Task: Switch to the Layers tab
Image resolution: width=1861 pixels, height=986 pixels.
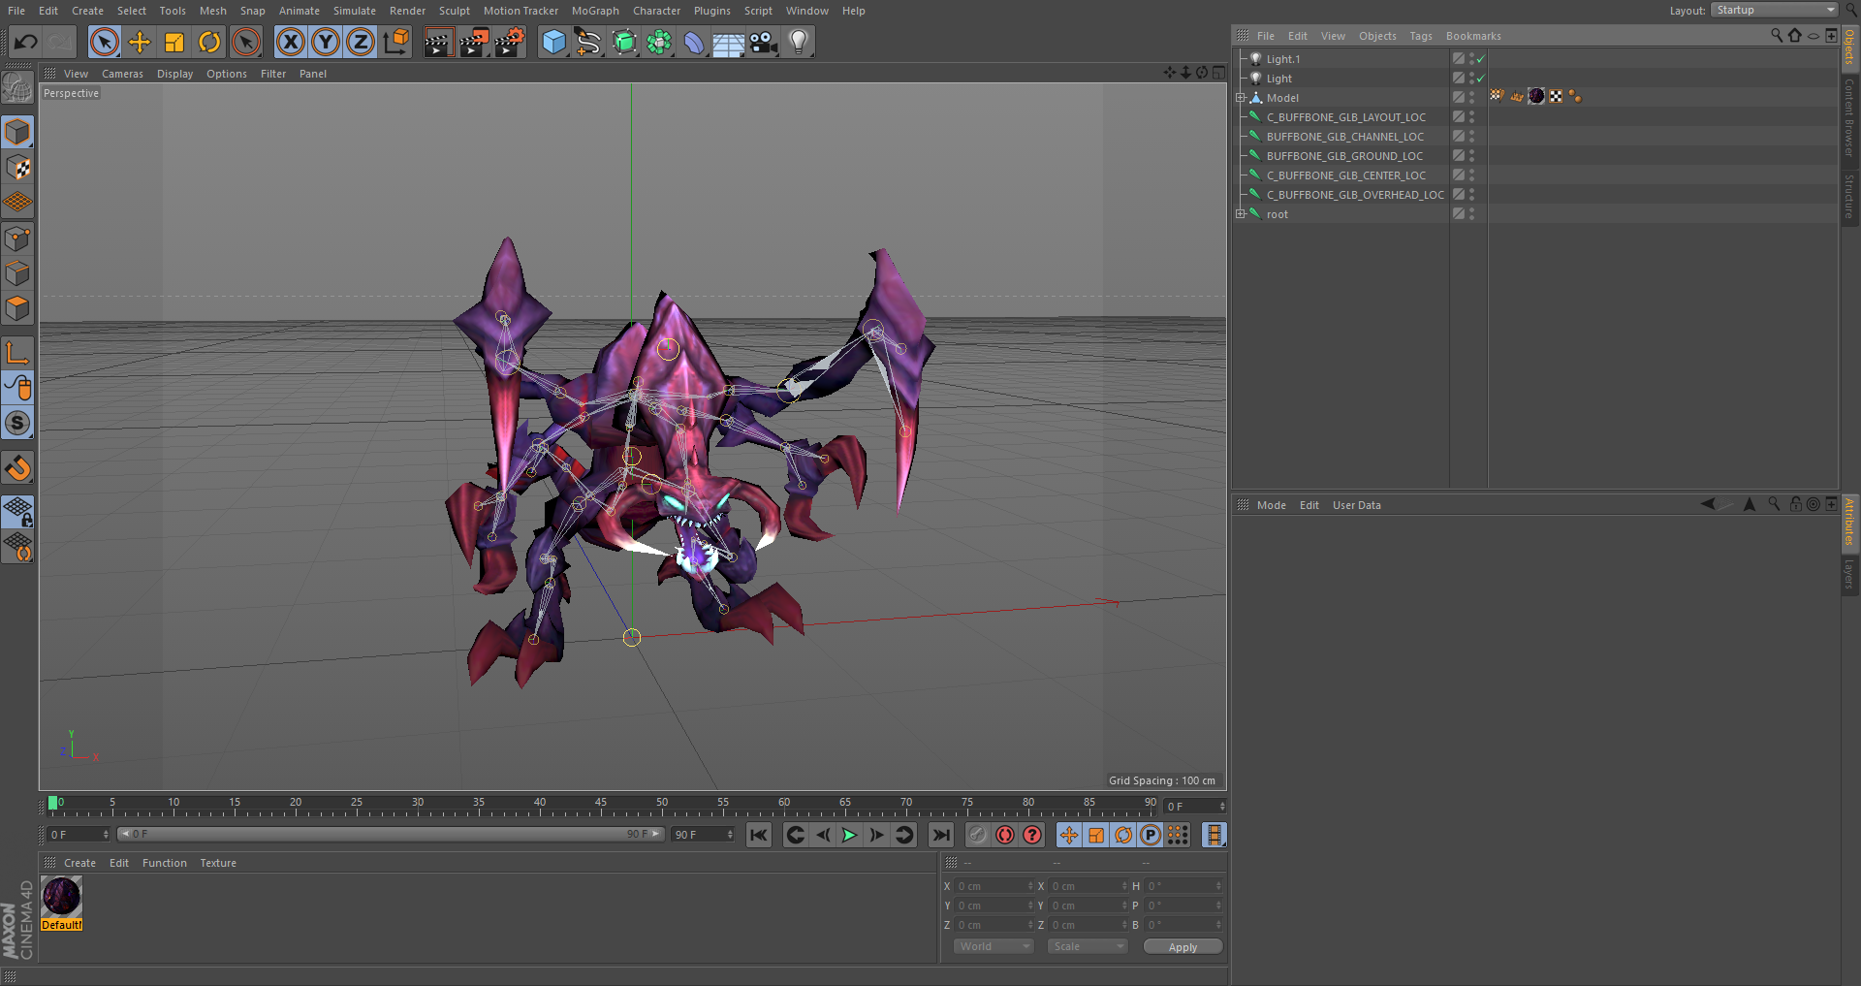Action: 1849,574
